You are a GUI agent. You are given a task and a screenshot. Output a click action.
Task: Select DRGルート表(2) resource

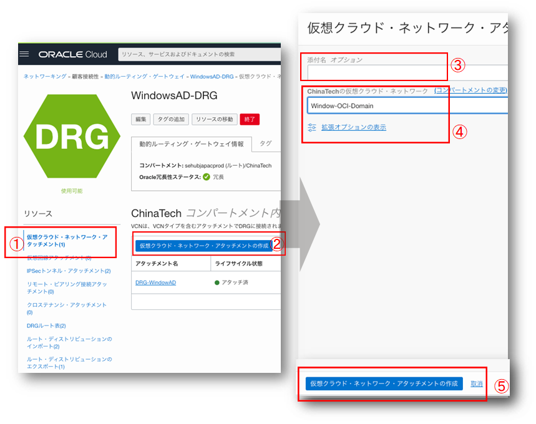click(46, 326)
